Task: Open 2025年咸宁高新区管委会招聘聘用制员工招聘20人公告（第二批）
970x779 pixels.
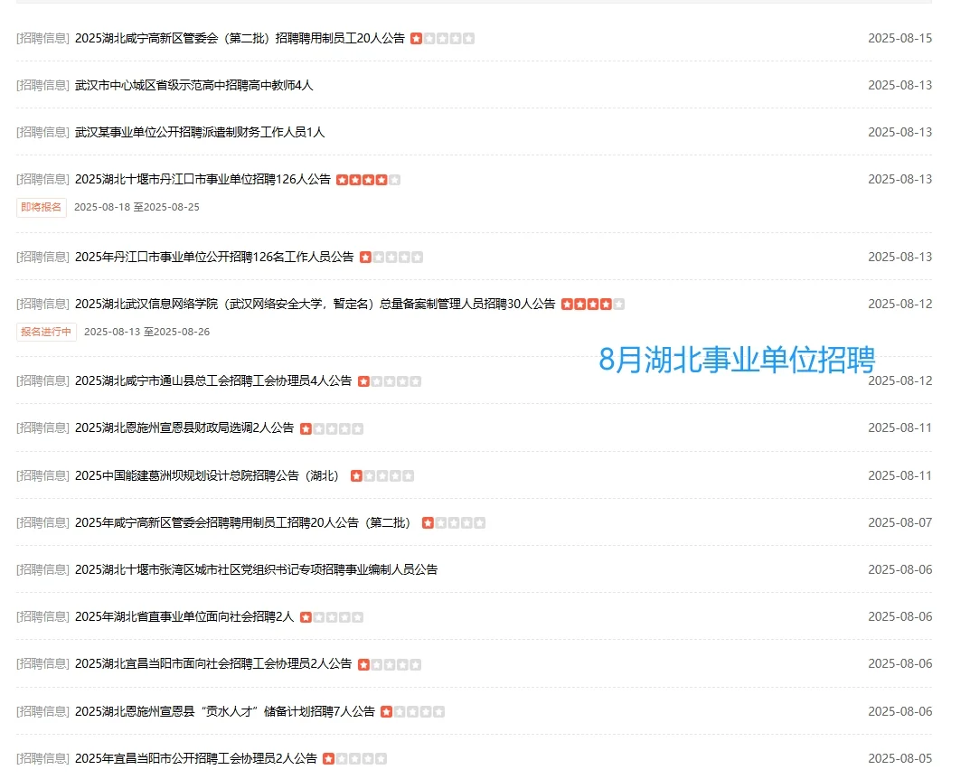Action: pyautogui.click(x=244, y=522)
